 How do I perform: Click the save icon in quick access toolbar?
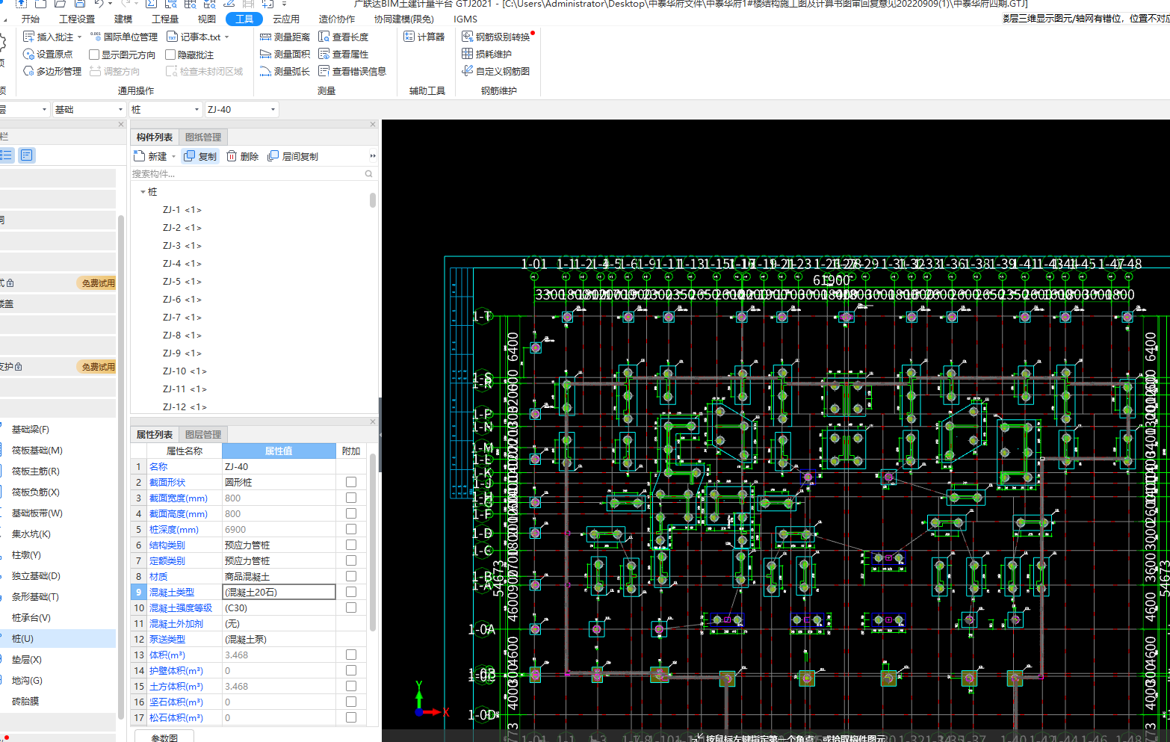(x=79, y=4)
